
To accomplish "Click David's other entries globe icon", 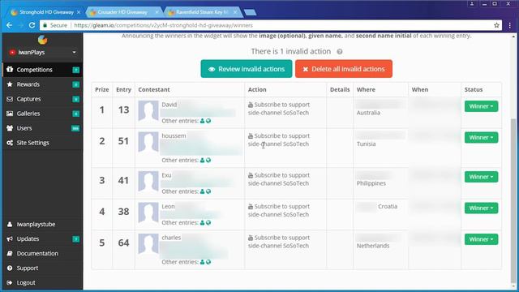I will [x=208, y=121].
